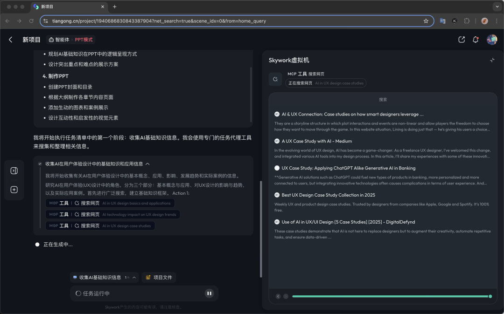Viewport: 504px width, 314px height.
Task: Open 'Best UX Design Case Study Collection in 2025'
Action: pos(328,195)
